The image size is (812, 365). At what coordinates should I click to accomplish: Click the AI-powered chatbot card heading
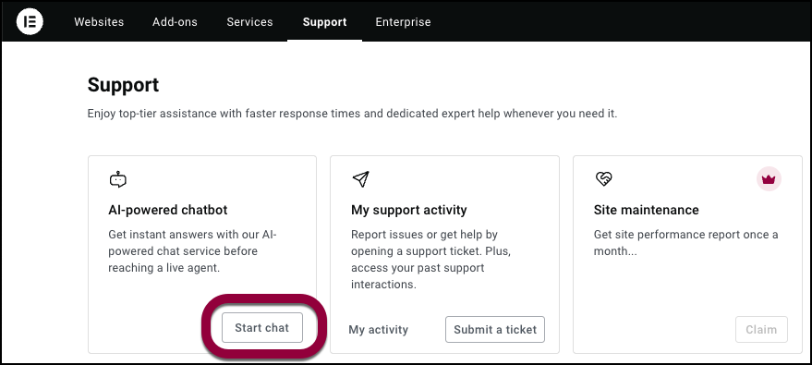(x=168, y=210)
